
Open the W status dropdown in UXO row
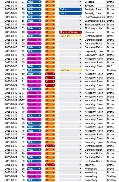[50, 66]
